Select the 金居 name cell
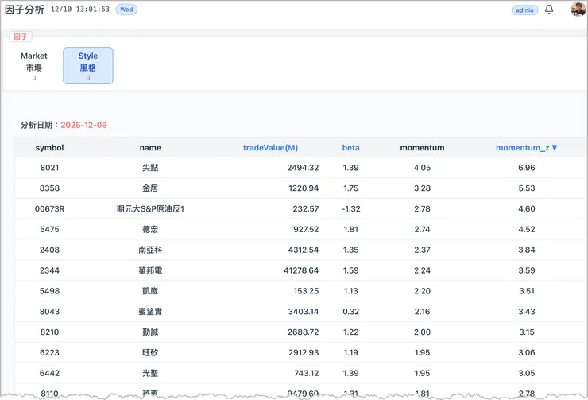This screenshot has width=588, height=400. (150, 188)
